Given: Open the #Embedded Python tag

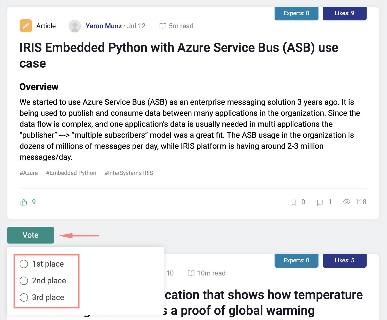Looking at the screenshot, I should click(x=71, y=173).
